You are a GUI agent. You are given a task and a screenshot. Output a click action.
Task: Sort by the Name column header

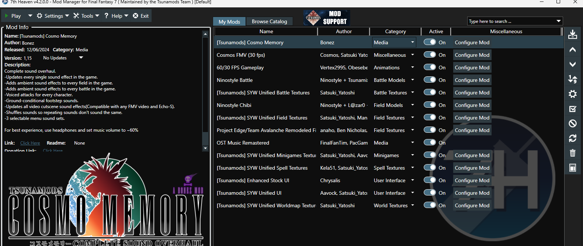(266, 31)
